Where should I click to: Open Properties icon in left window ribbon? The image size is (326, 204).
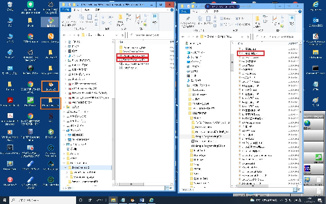pyautogui.click(x=137, y=18)
